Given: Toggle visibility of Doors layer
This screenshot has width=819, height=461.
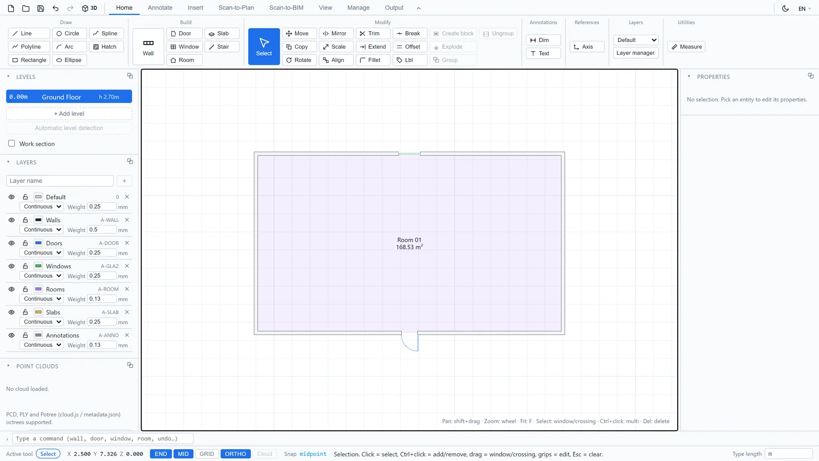Looking at the screenshot, I should coord(11,243).
